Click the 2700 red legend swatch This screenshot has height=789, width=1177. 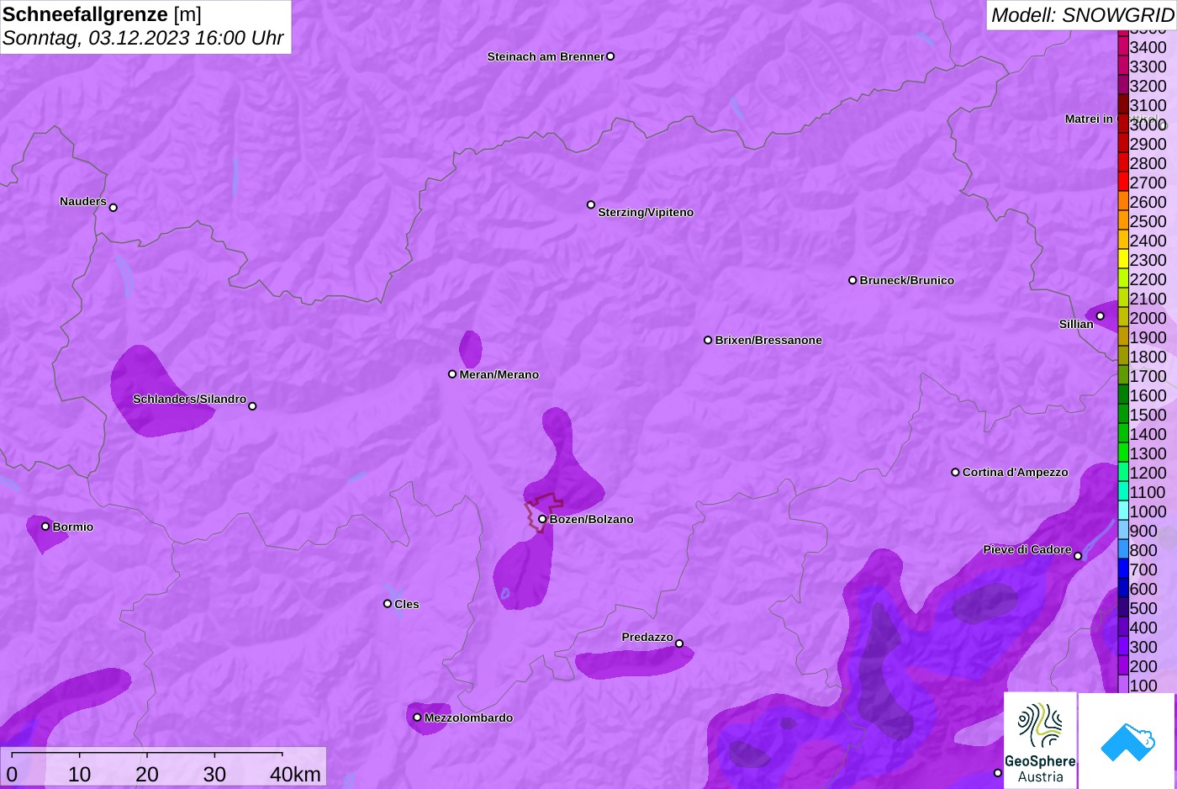coord(1123,183)
